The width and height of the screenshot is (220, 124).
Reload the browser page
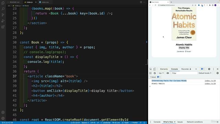(x=155, y=5)
